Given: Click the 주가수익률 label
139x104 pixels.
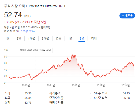Looking at the screenshot, I should tap(56, 98).
